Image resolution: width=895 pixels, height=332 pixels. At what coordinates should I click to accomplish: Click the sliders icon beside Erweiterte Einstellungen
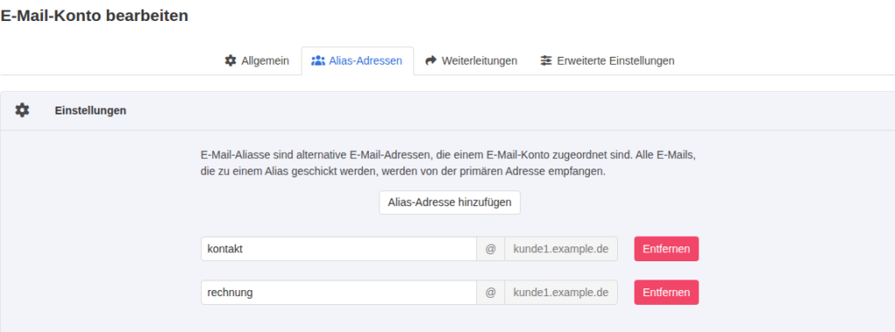click(546, 60)
